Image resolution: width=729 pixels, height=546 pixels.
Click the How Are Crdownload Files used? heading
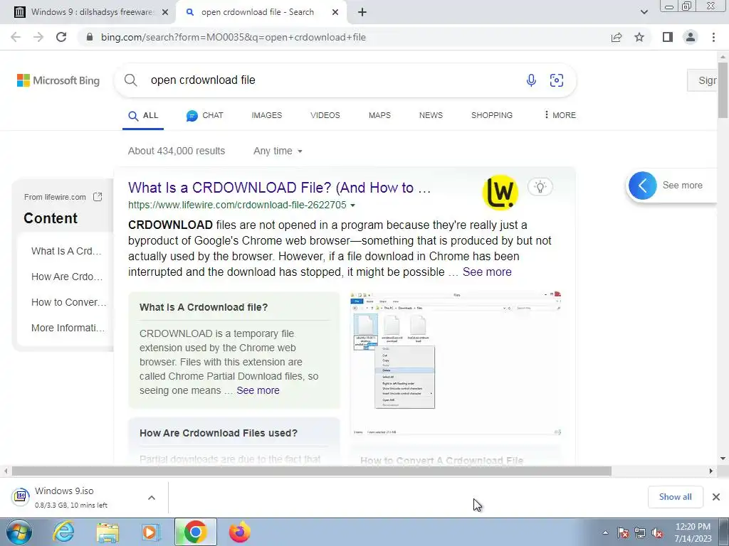coord(219,433)
